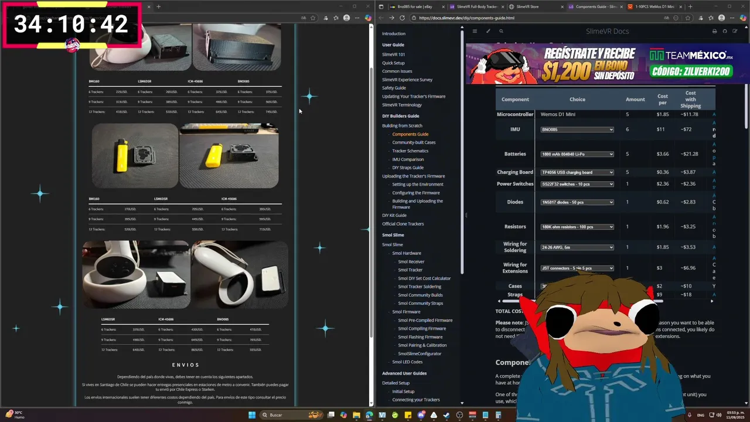Image resolution: width=750 pixels, height=422 pixels.
Task: Close the Bno085 for sale eBay tab
Action: 442,6
